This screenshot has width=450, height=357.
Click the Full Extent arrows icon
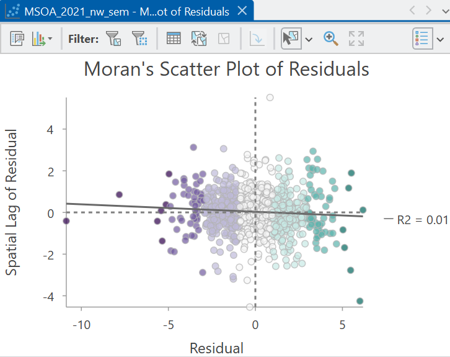point(356,38)
